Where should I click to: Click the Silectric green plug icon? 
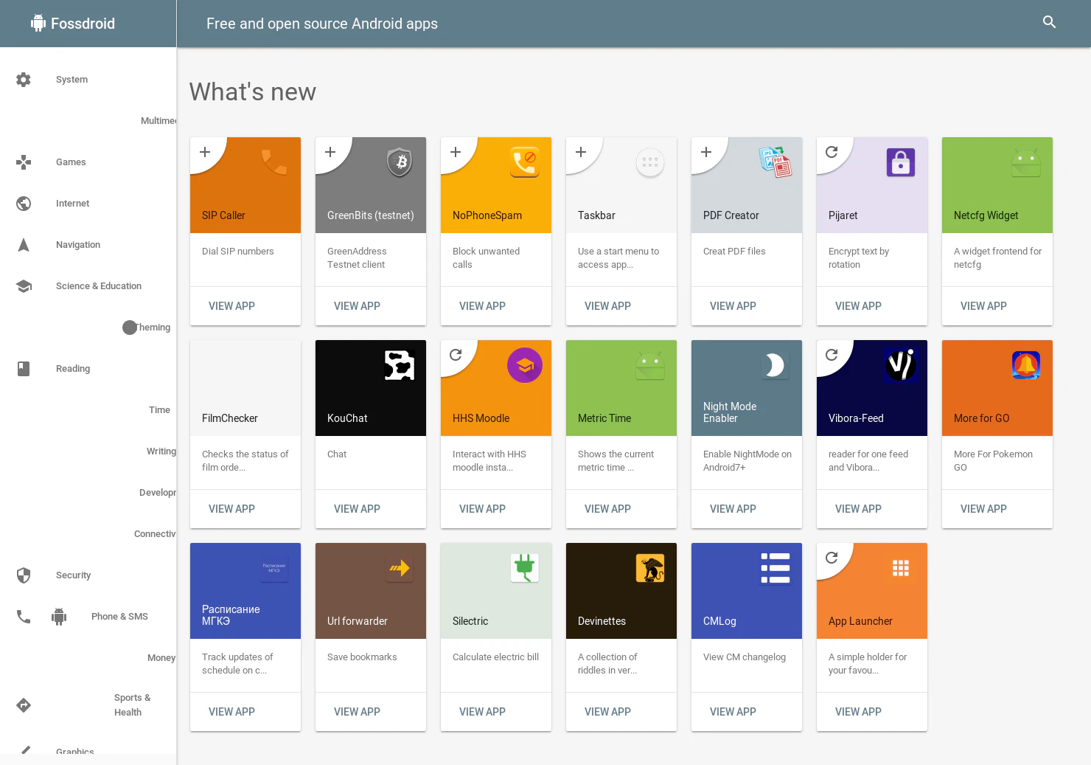pos(525,568)
